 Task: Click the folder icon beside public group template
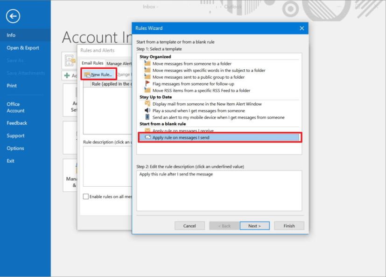click(147, 76)
